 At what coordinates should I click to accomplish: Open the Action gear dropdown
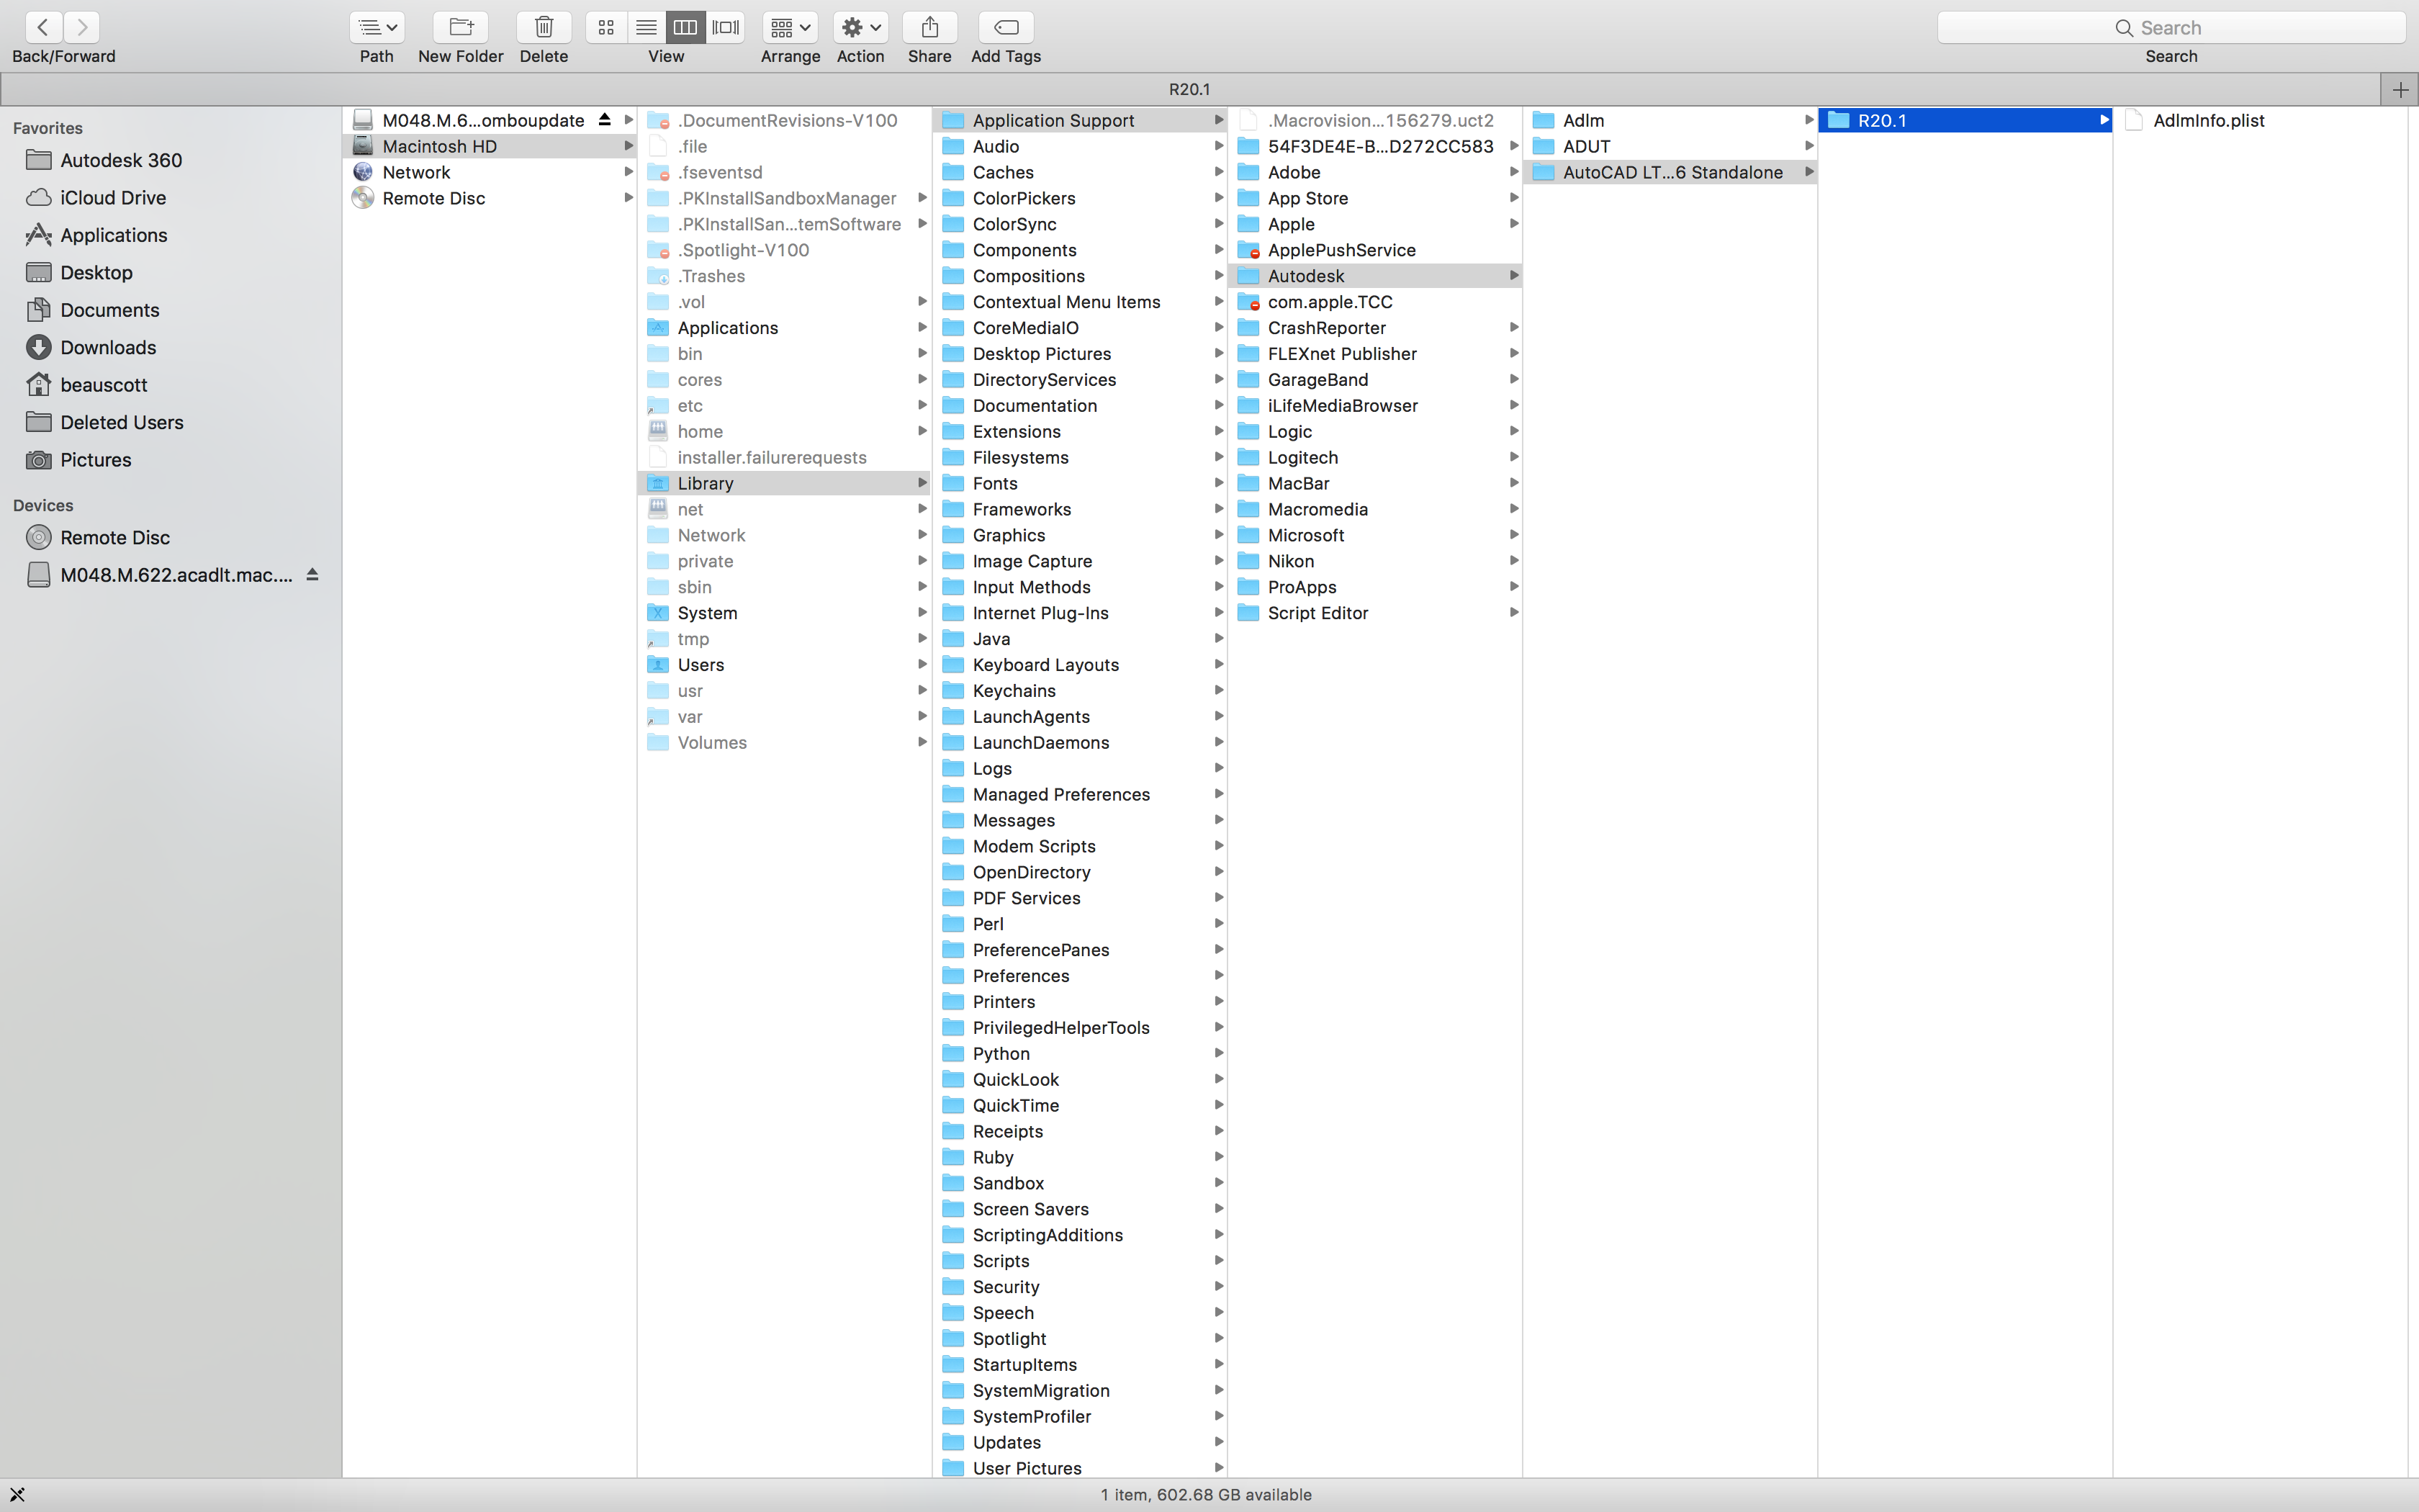tap(860, 28)
